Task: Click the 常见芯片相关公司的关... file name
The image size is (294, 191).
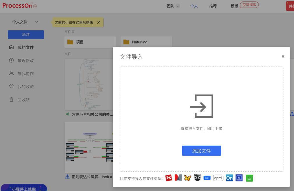Action: pyautogui.click(x=93, y=114)
